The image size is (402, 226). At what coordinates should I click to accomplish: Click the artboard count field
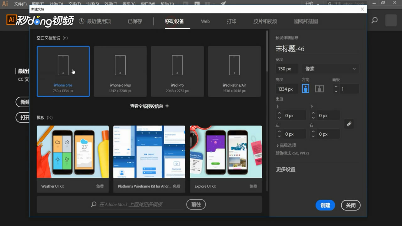349,89
